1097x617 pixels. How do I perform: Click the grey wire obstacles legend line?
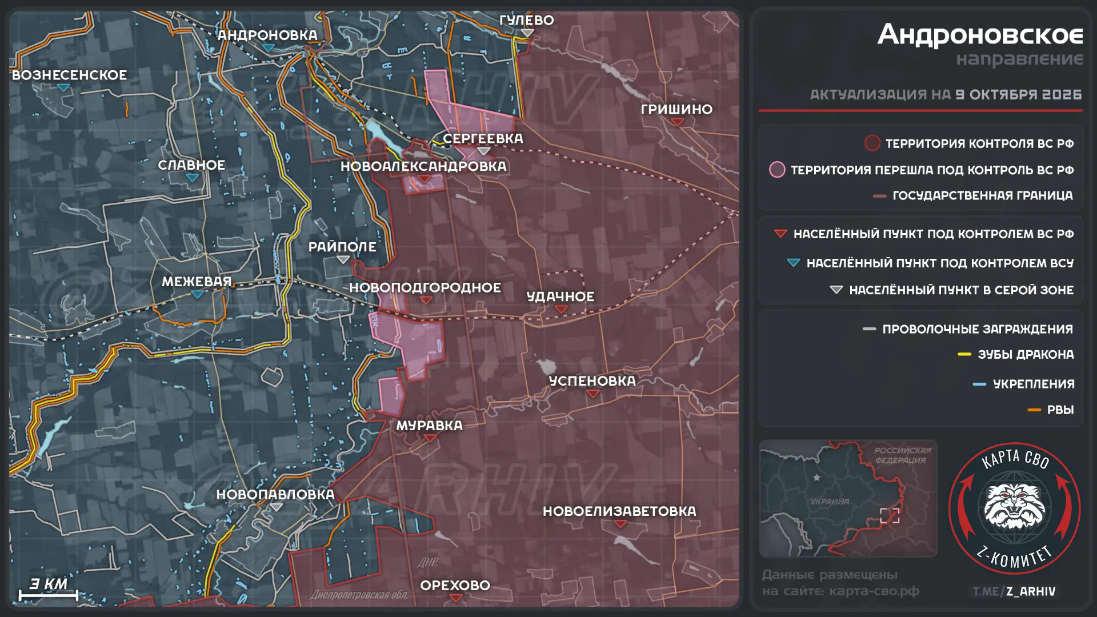coord(869,329)
